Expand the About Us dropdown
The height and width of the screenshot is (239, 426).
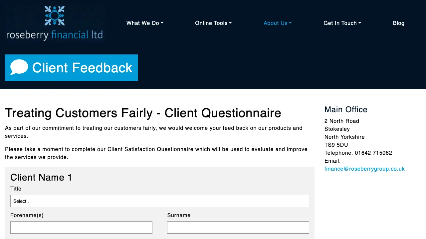[277, 23]
